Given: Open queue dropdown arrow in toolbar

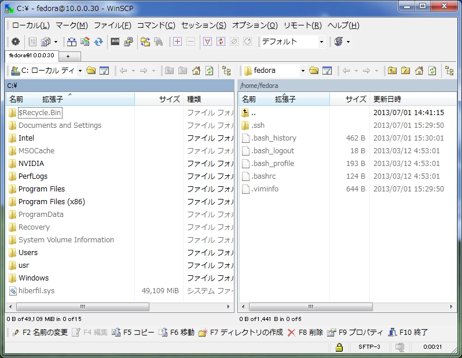Looking at the screenshot, I should pos(56,42).
